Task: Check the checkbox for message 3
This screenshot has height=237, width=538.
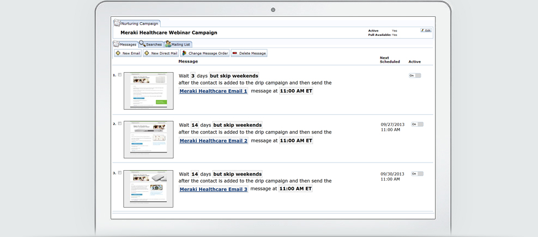Action: (x=120, y=173)
